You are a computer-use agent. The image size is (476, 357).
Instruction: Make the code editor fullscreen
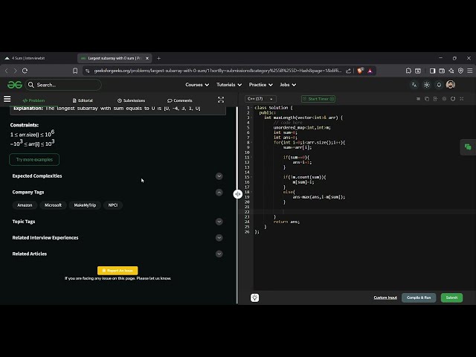[x=462, y=99]
